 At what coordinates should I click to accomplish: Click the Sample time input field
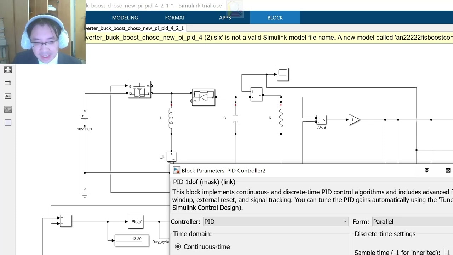448,253
